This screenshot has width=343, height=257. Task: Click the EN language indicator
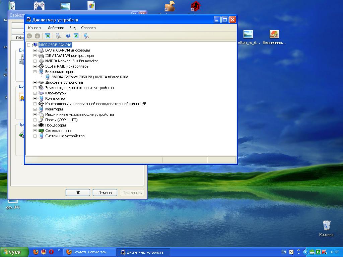click(x=284, y=252)
